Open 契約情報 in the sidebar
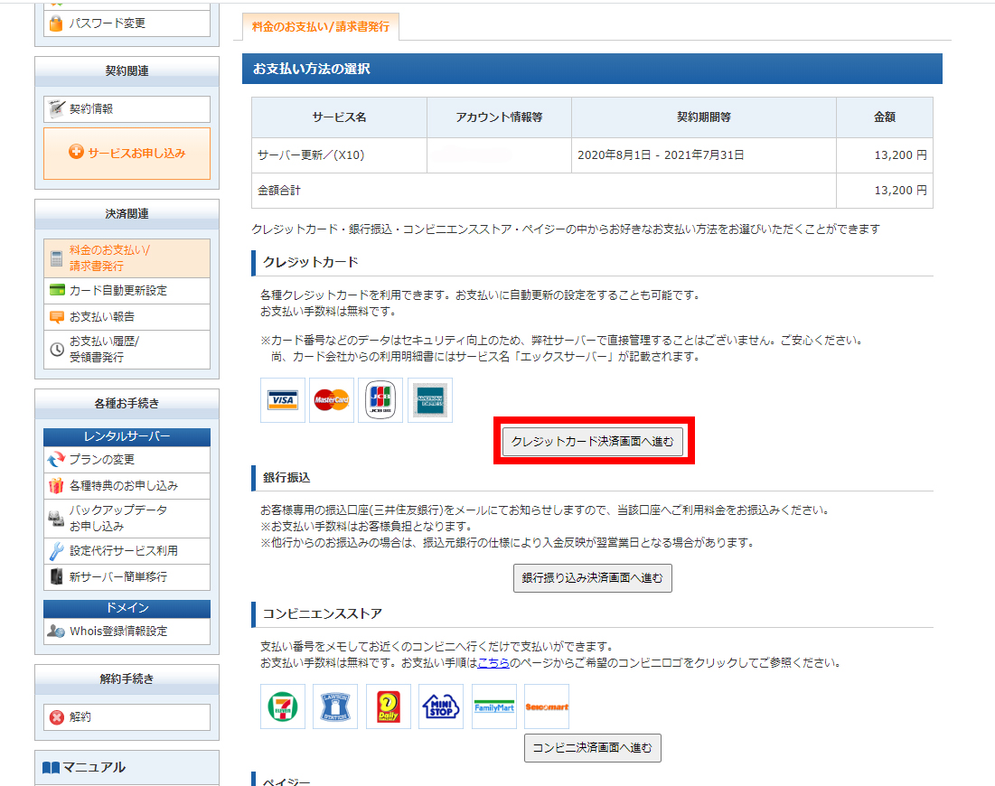This screenshot has height=786, width=995. [91, 109]
